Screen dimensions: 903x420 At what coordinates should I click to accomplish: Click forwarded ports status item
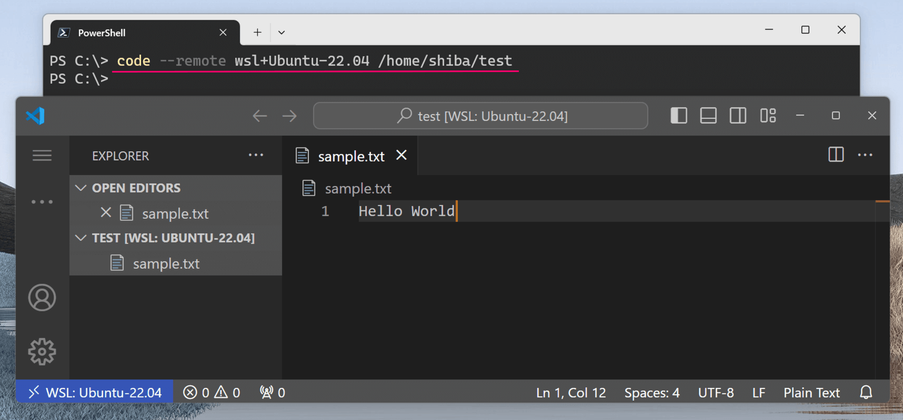[273, 392]
